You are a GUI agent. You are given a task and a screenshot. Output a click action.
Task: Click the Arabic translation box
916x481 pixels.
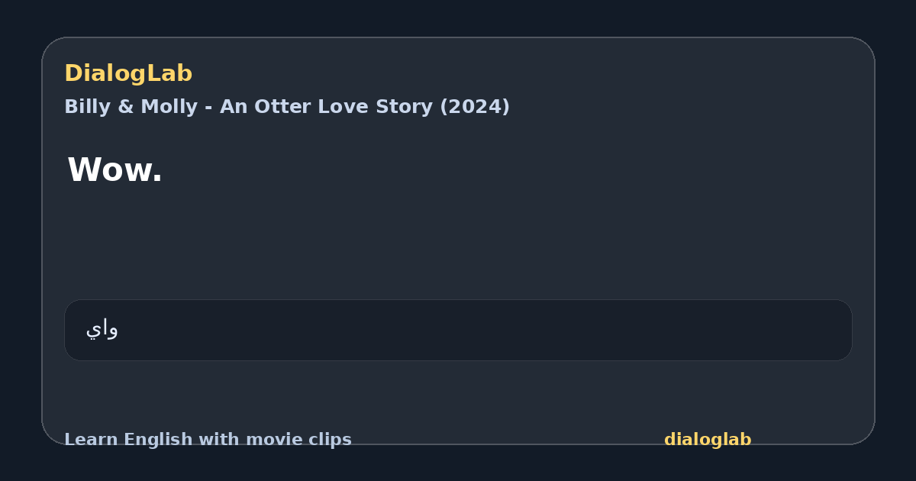(458, 330)
